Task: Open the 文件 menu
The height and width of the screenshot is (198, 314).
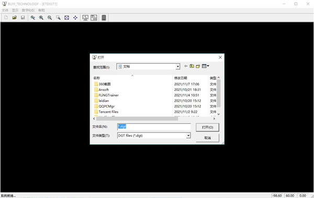Action: [5, 10]
